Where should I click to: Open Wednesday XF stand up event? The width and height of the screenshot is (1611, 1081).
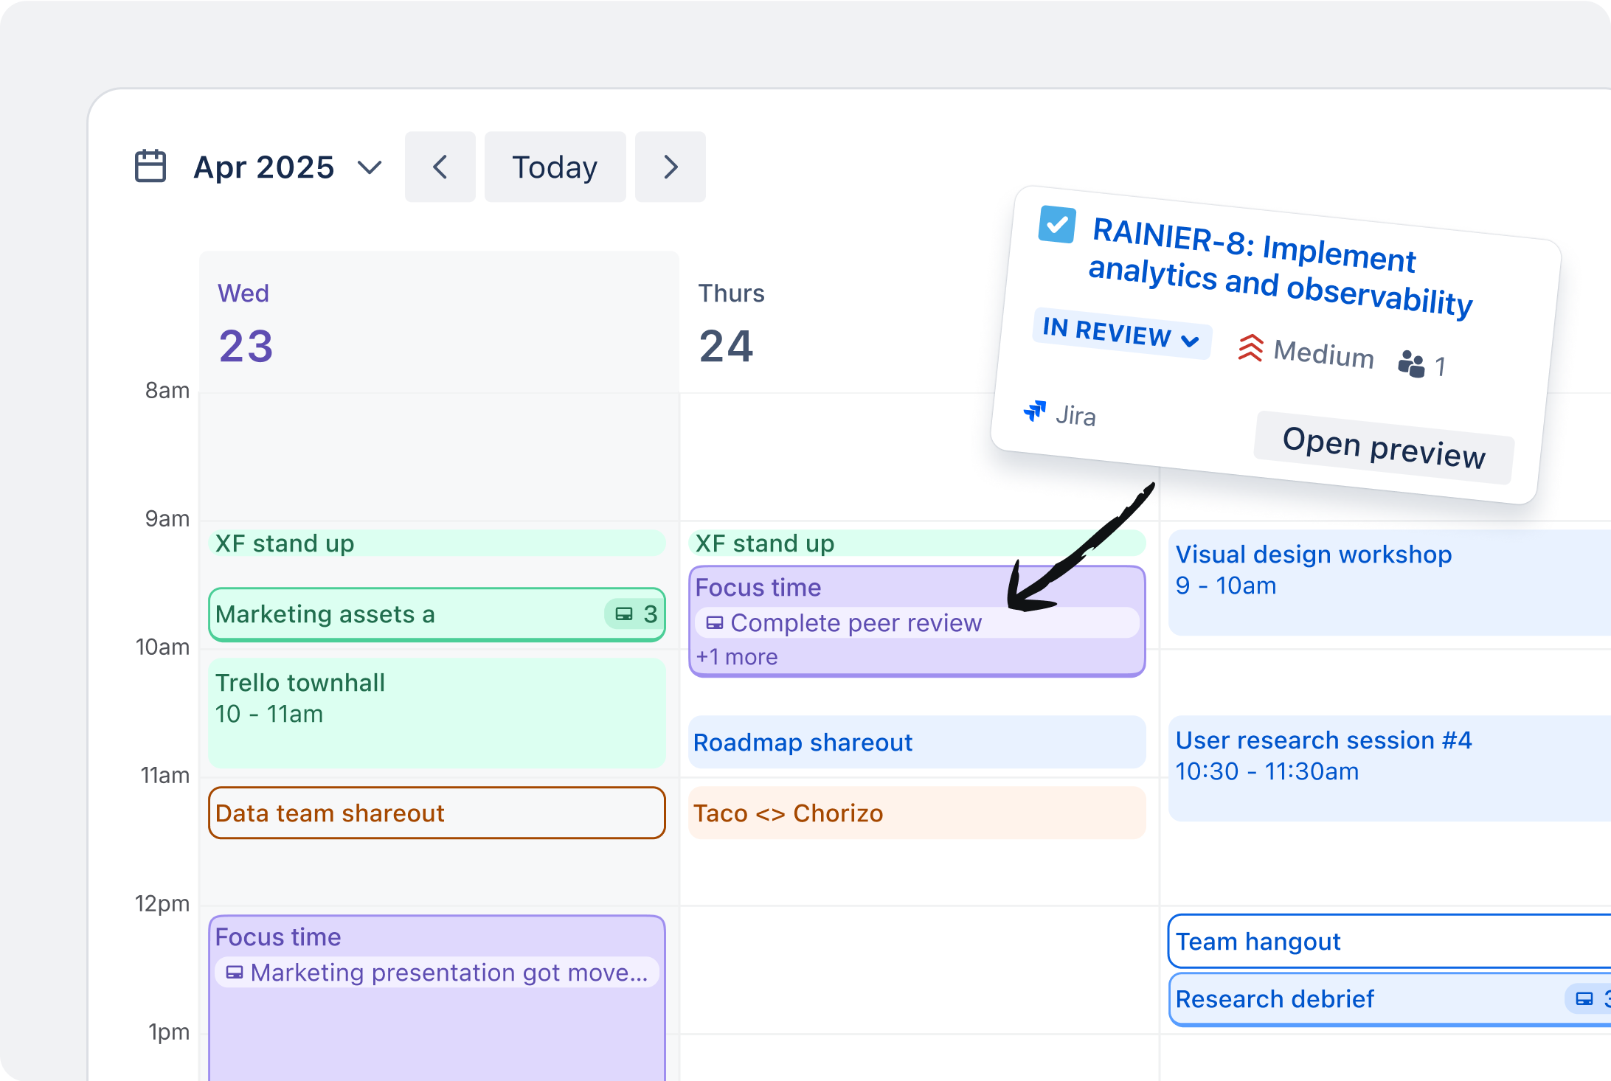point(437,543)
